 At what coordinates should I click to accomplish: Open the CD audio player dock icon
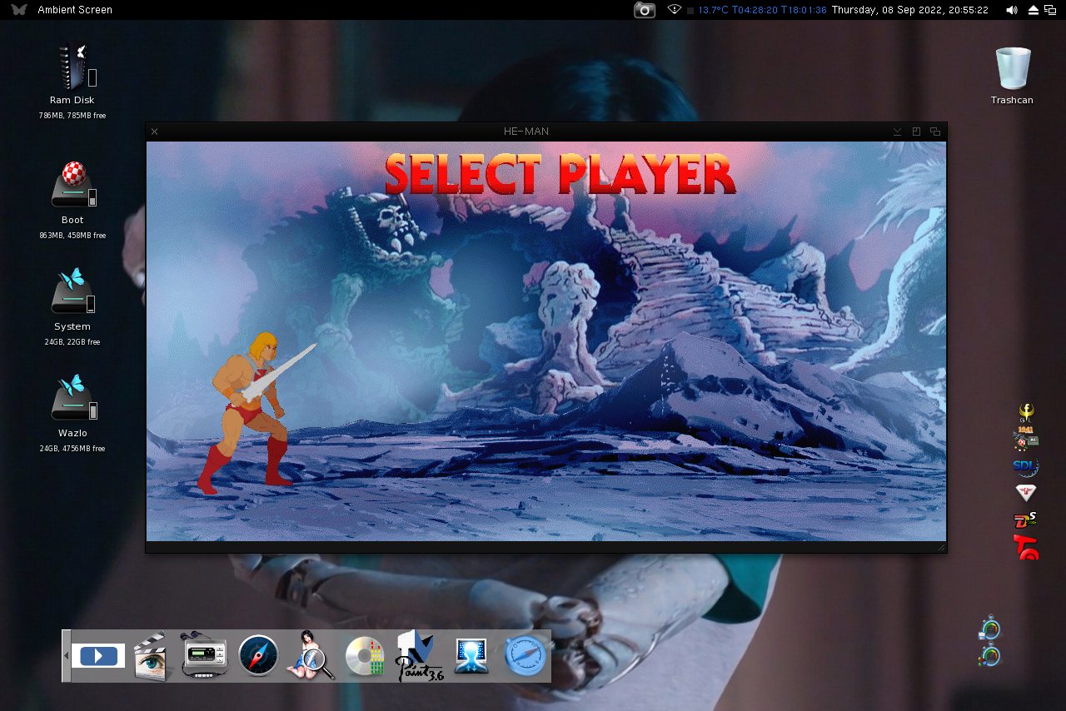coord(365,655)
